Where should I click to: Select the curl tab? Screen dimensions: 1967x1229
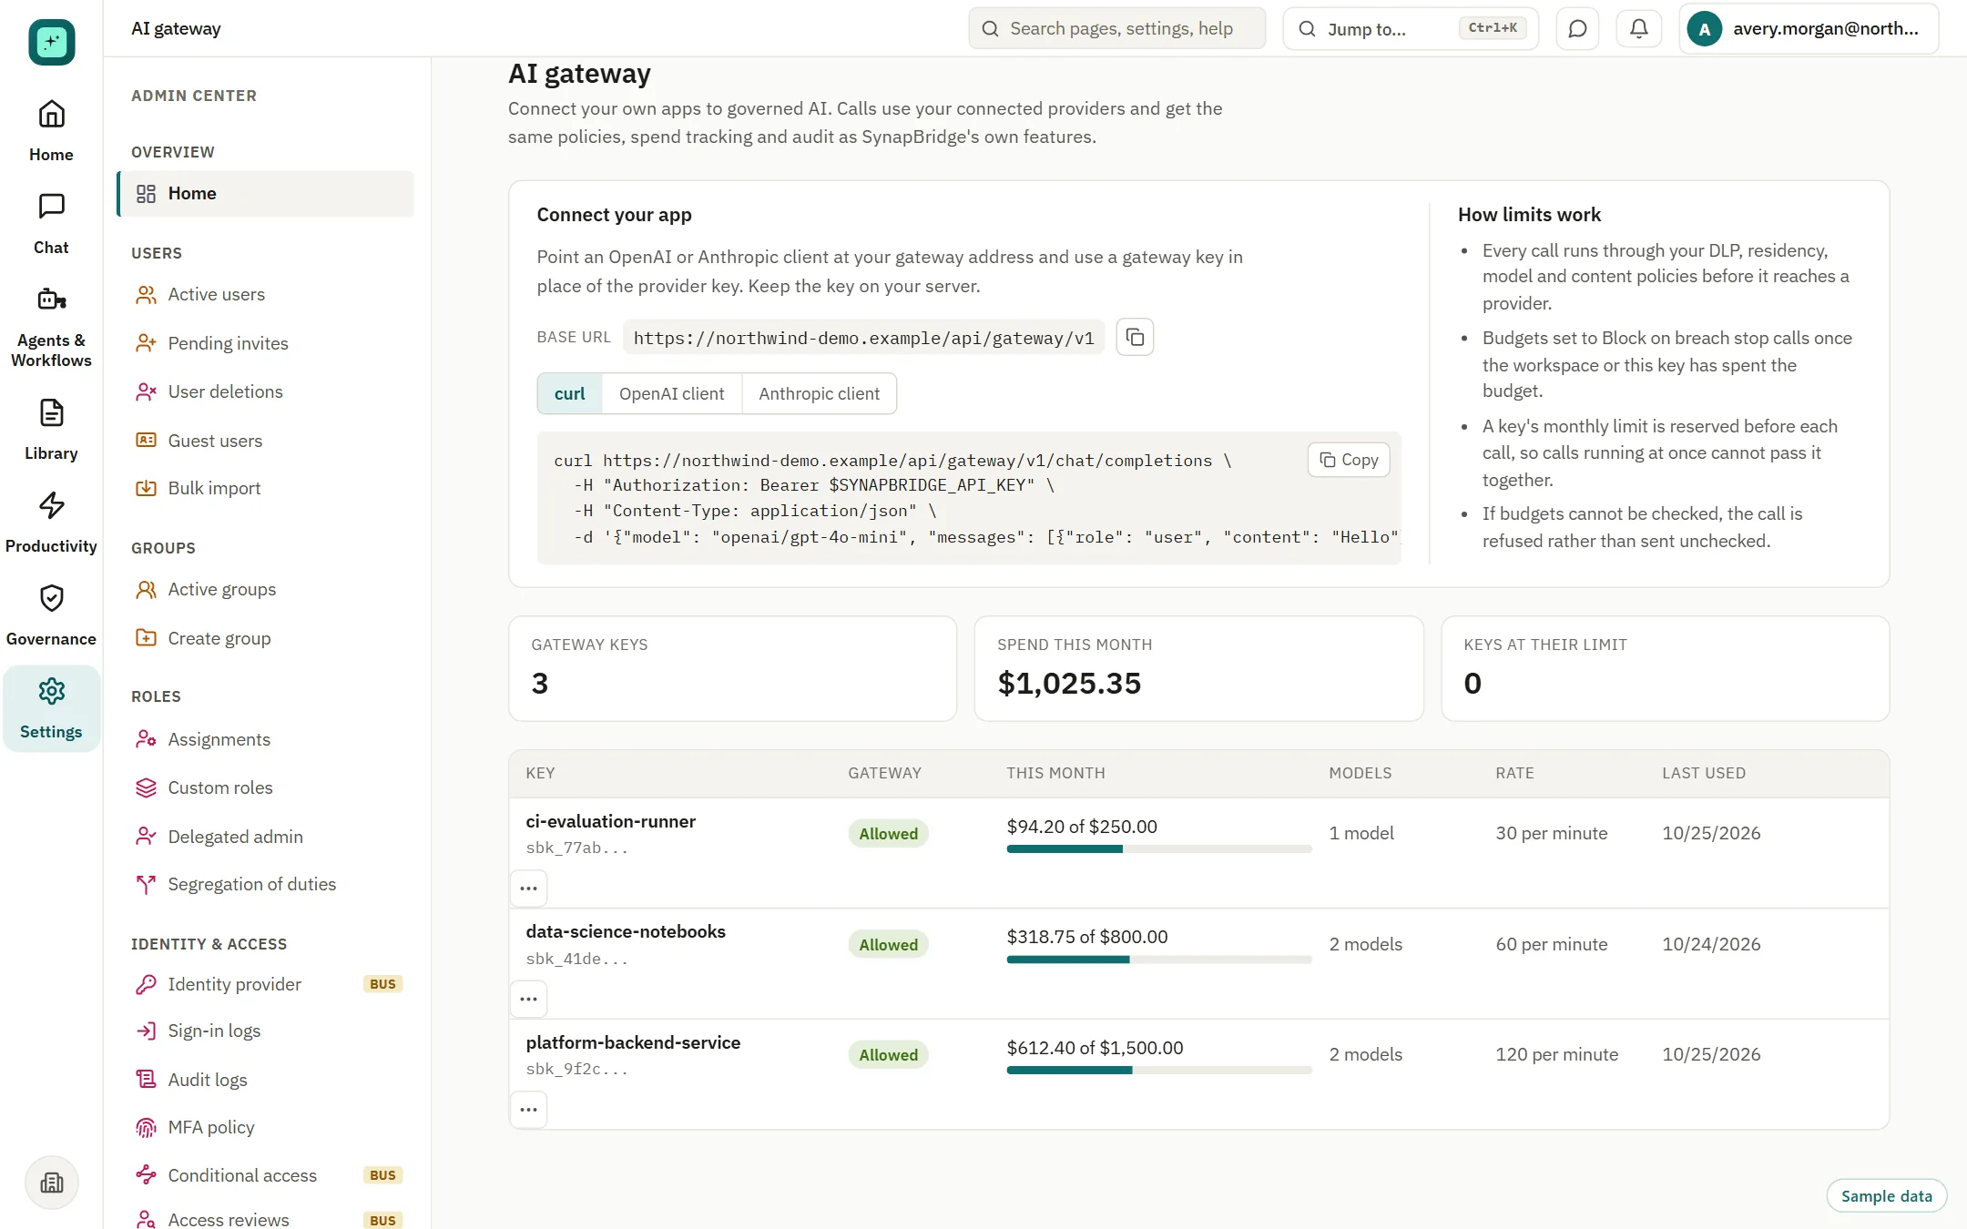570,393
